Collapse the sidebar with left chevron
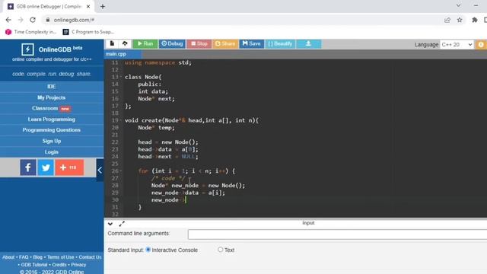Viewport: 487px width, 274px height. [x=100, y=170]
